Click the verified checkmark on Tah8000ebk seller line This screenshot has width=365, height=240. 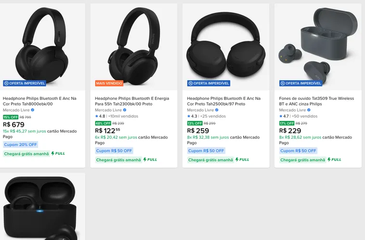(33, 110)
